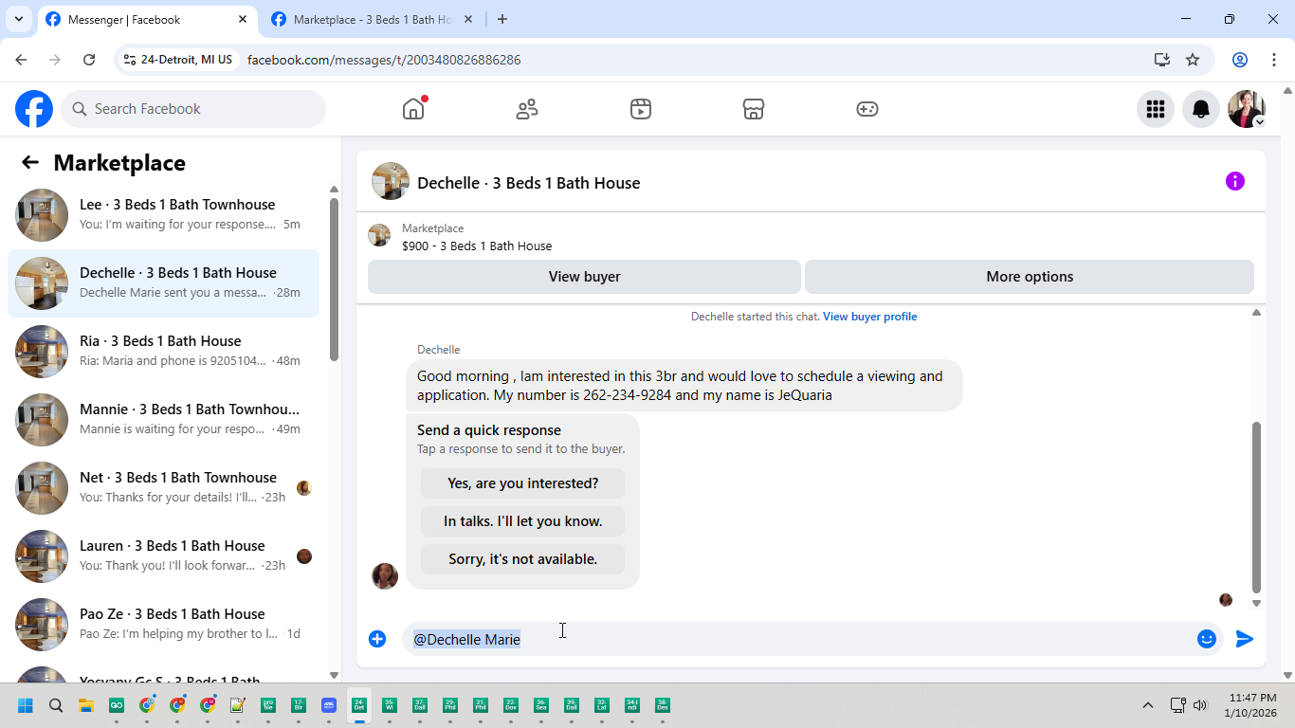Open Pao Ze 3 Beds 1 Bath House chat
1295x728 pixels.
pyautogui.click(x=163, y=625)
